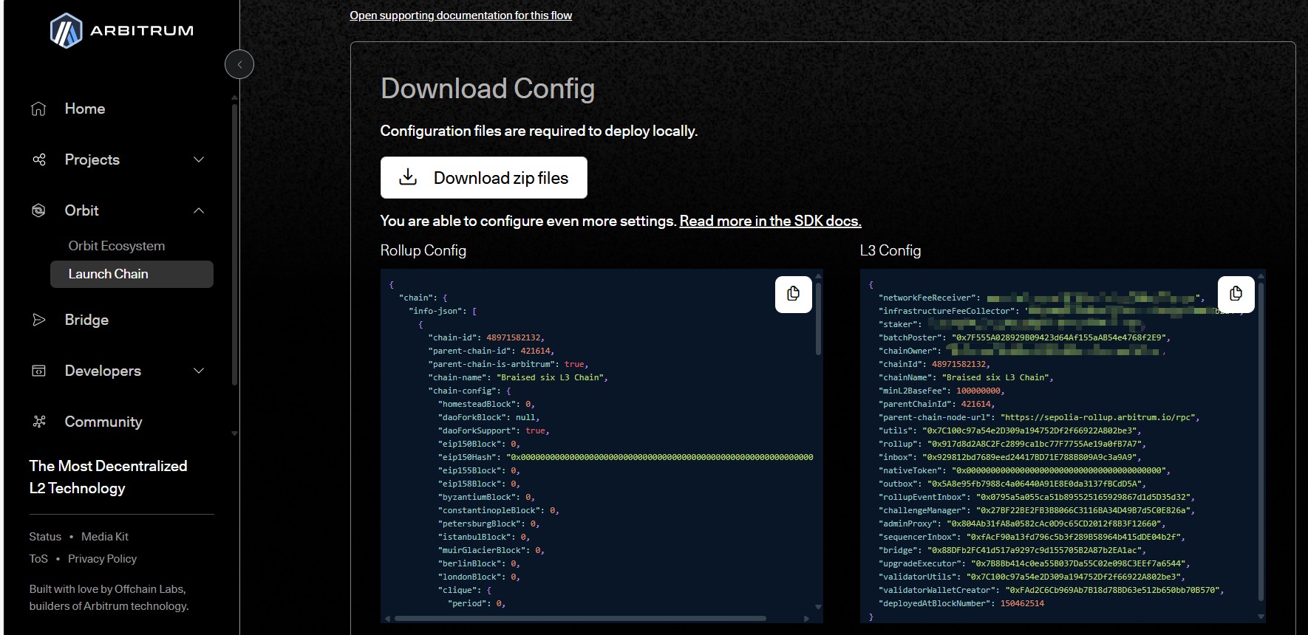Viewport: 1308px width, 635px height.
Task: Click the "parent-chain-node-url" value
Action: point(1100,417)
